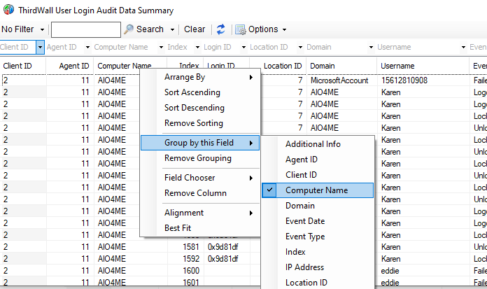Select Remove Grouping menu entry

[200, 158]
